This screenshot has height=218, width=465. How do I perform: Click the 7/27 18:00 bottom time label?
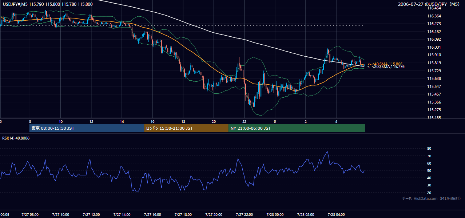183,215
